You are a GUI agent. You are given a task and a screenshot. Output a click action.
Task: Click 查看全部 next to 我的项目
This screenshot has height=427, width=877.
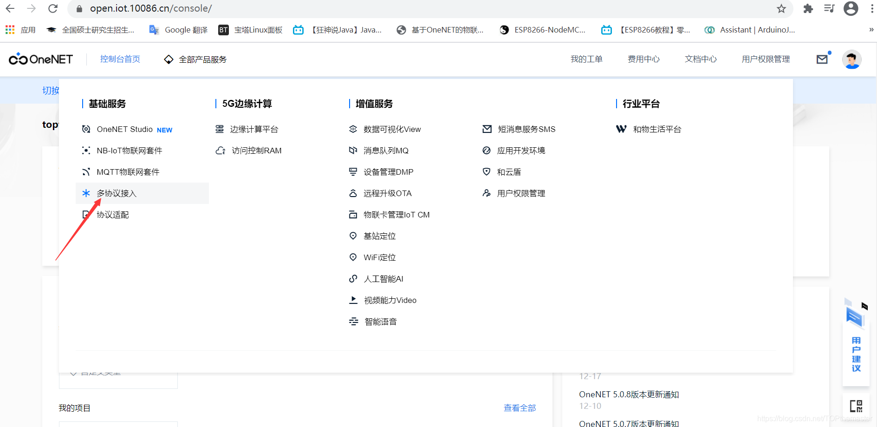click(x=519, y=407)
